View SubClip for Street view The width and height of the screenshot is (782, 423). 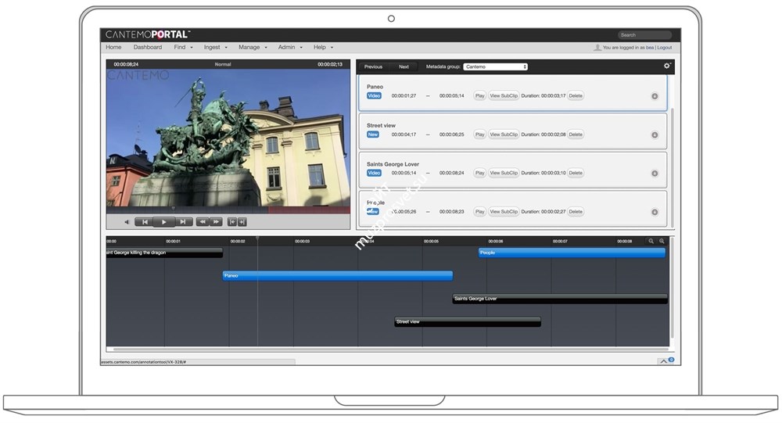(504, 134)
